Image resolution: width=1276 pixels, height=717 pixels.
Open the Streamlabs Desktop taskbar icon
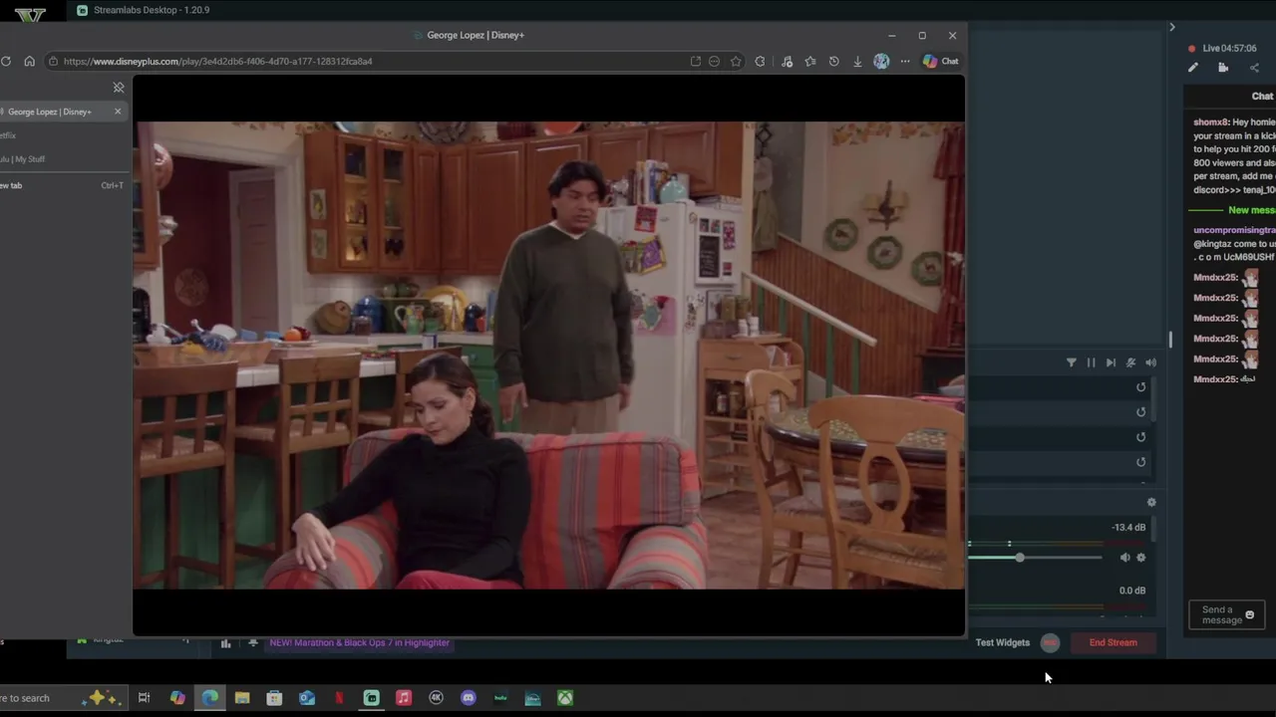click(371, 698)
